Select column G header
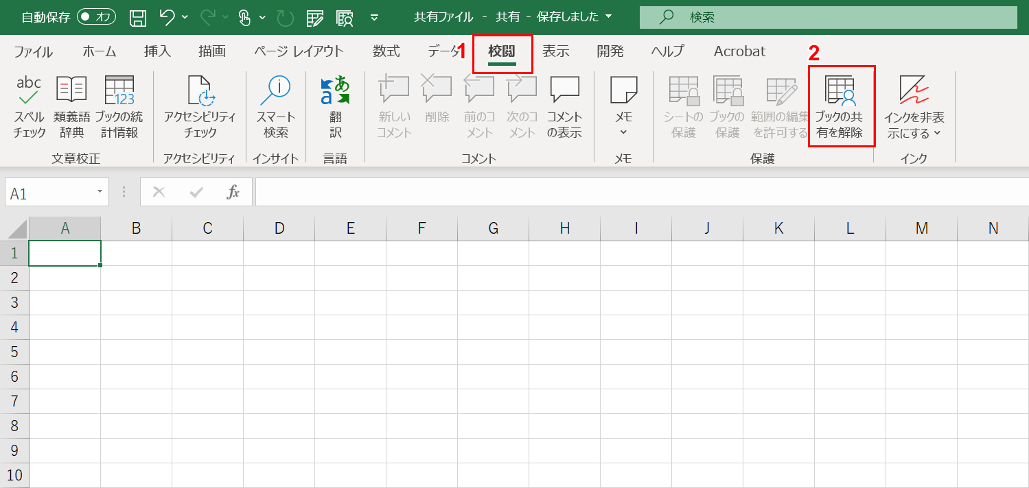This screenshot has height=488, width=1029. [x=494, y=229]
